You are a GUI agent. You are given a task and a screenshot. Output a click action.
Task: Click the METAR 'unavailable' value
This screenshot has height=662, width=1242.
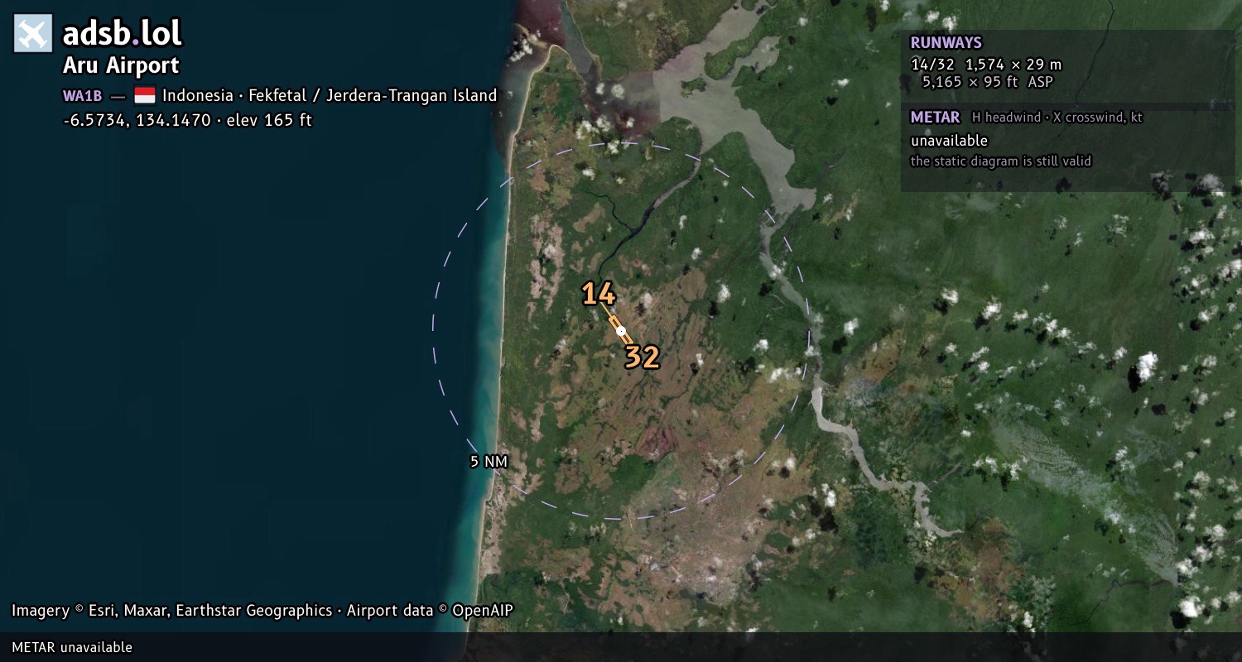tap(949, 141)
